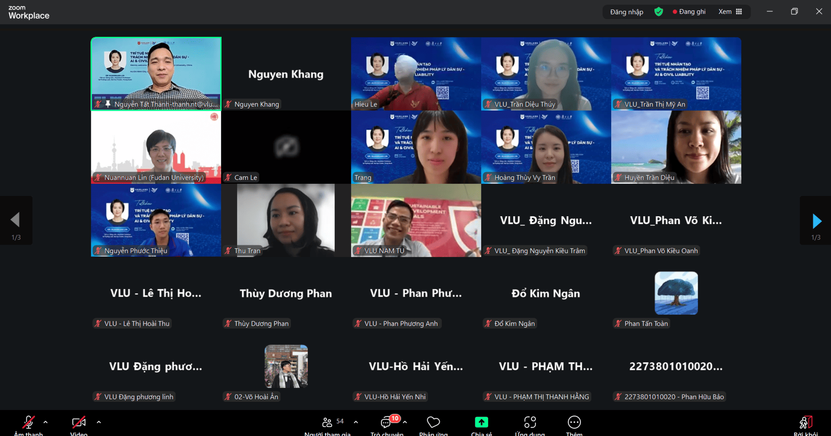Click muted mic icon beside Cam Le label
This screenshot has width=831, height=436.
click(x=228, y=177)
